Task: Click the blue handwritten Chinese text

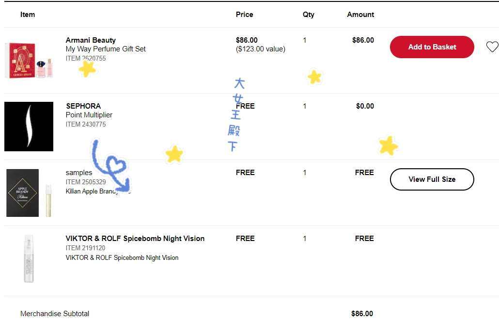Action: pos(237,114)
